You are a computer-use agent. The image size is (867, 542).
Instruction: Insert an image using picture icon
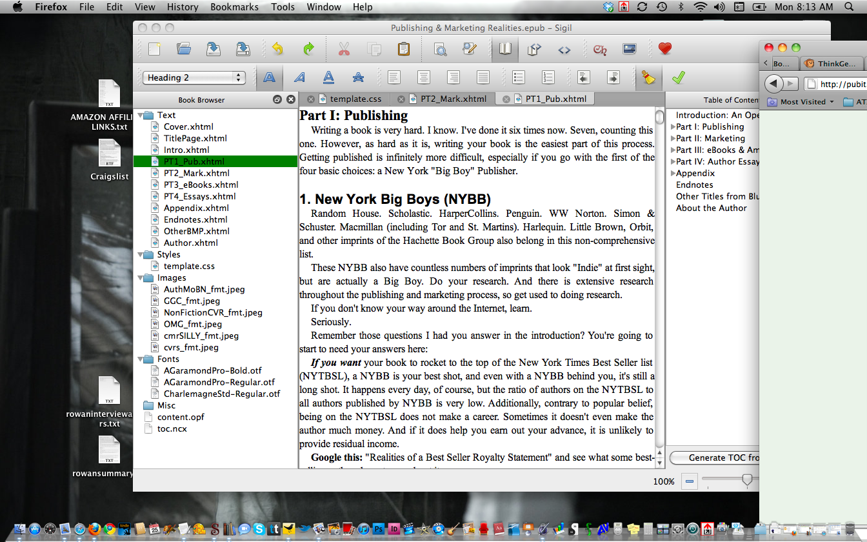[630, 49]
